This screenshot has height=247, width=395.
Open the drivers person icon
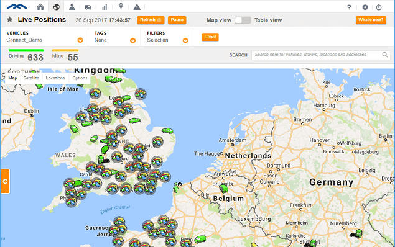tap(72, 7)
